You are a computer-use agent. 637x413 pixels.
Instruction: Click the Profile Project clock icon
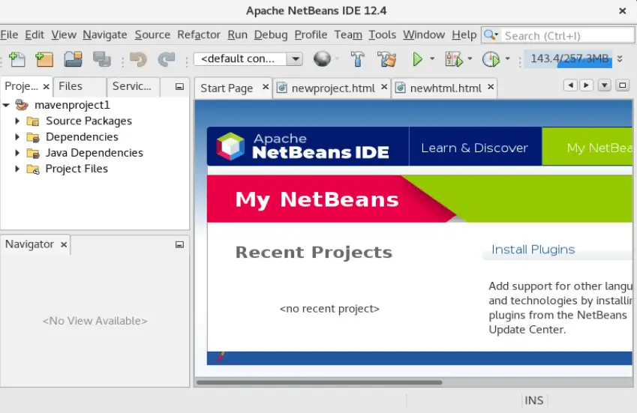pos(491,59)
